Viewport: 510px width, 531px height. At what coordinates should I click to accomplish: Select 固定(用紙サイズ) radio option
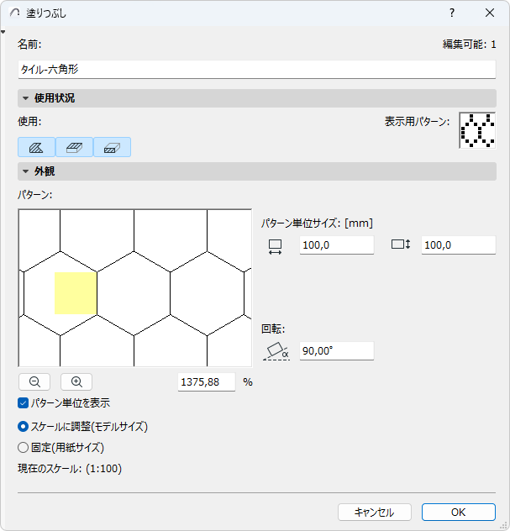pos(24,448)
